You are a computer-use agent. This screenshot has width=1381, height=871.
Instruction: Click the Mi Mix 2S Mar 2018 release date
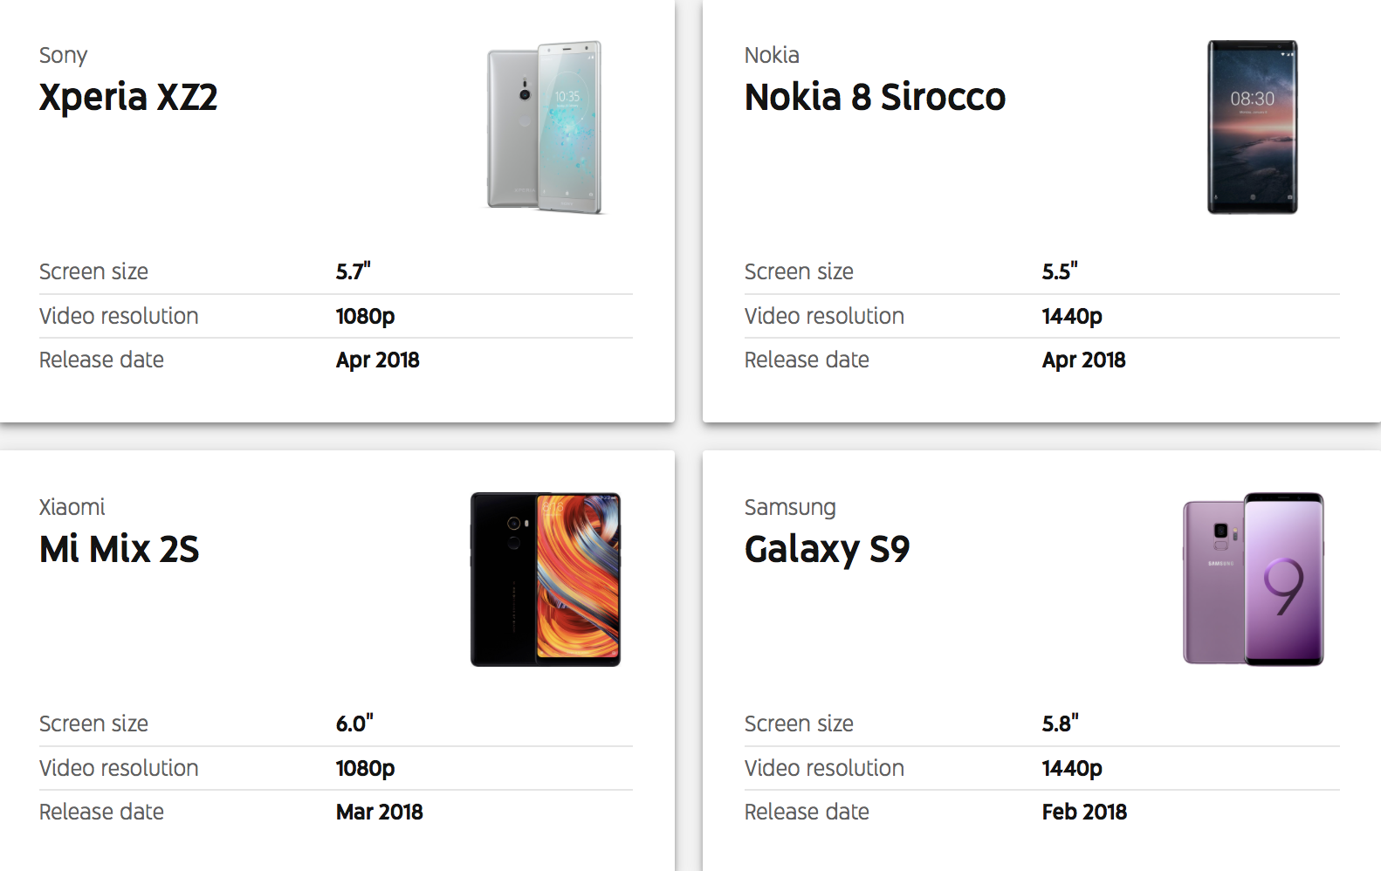[380, 812]
